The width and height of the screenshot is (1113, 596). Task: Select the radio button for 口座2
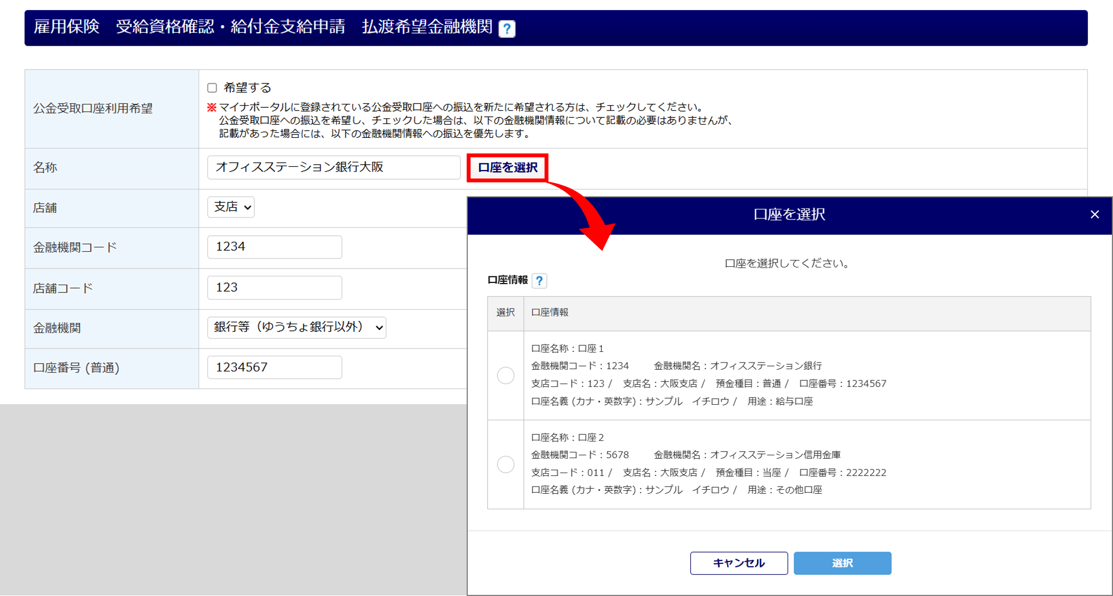[505, 464]
